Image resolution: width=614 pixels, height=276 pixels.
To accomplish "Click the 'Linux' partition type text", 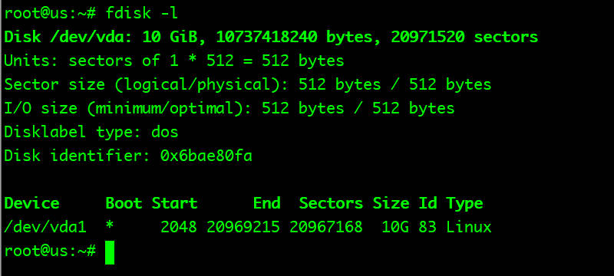I will [468, 227].
